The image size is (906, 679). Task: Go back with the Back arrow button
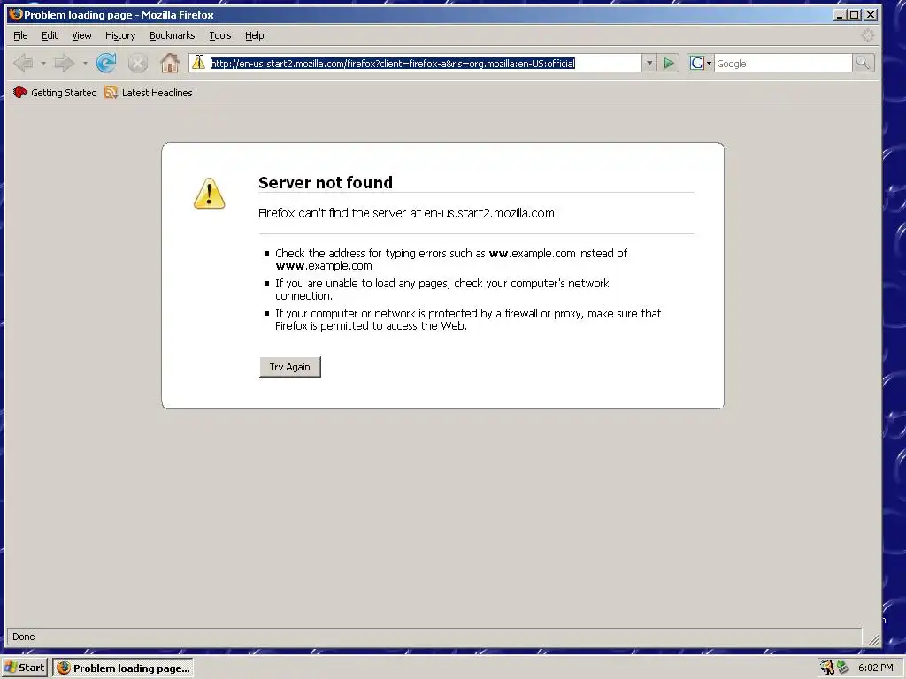[23, 63]
